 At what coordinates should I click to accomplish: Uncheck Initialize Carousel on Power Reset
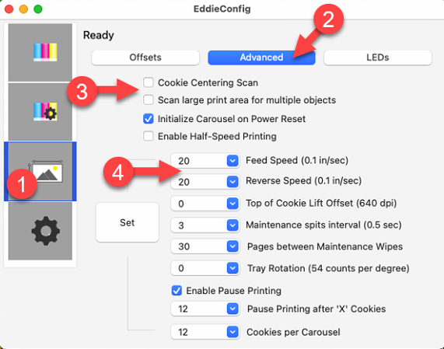click(x=149, y=119)
